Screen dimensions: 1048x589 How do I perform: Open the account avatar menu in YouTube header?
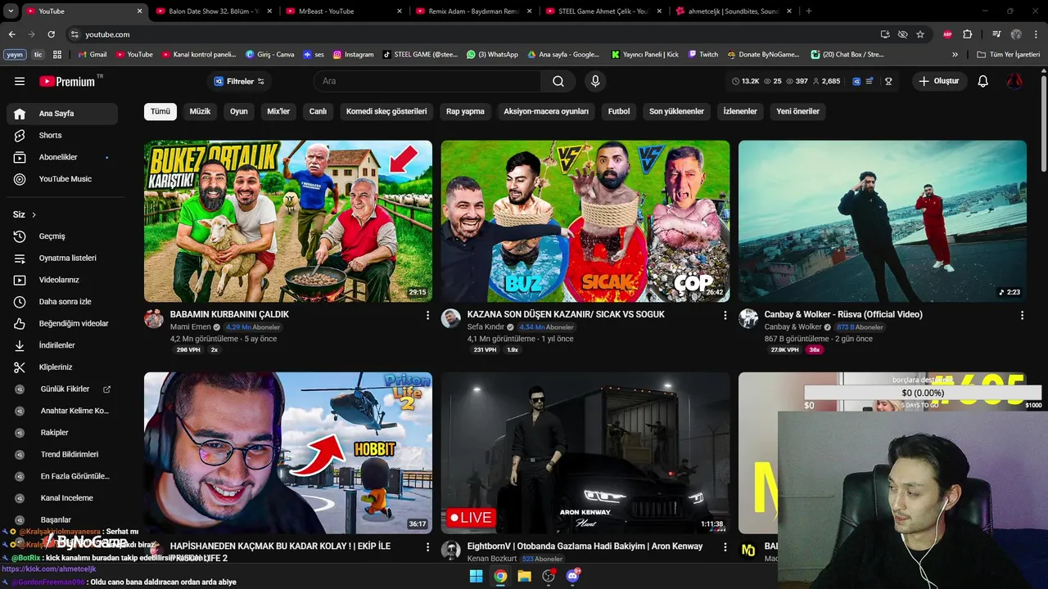coord(1014,81)
